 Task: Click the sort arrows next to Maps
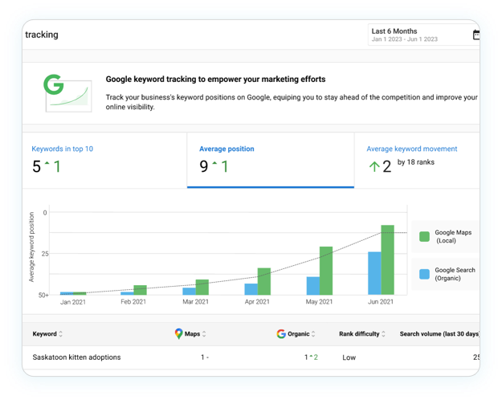pyautogui.click(x=204, y=333)
